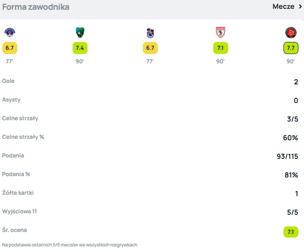Click the Forma zawodnika heading
The width and height of the screenshot is (304, 252).
click(36, 7)
